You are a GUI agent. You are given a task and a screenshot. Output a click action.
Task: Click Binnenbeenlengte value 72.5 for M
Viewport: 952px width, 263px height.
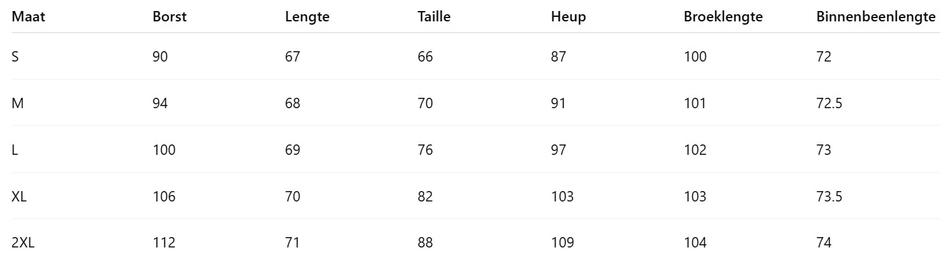pos(829,104)
